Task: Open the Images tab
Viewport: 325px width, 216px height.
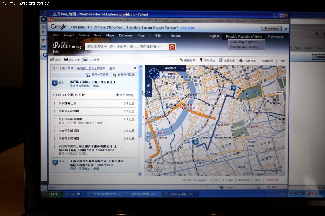Action: 69,35
